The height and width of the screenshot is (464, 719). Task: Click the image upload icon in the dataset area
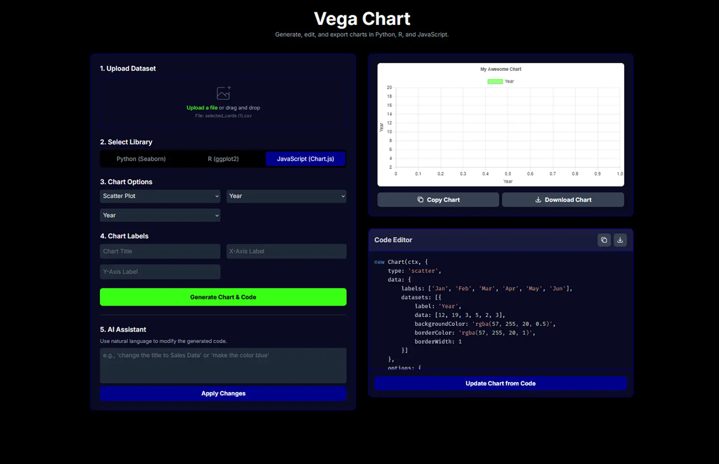point(223,93)
